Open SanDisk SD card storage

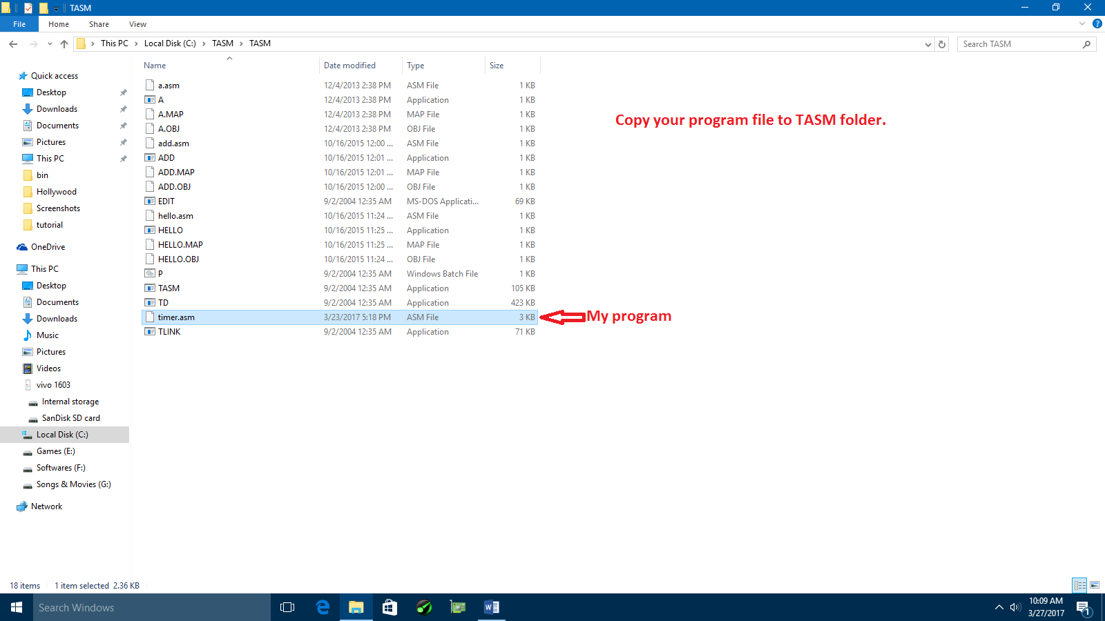pos(70,418)
